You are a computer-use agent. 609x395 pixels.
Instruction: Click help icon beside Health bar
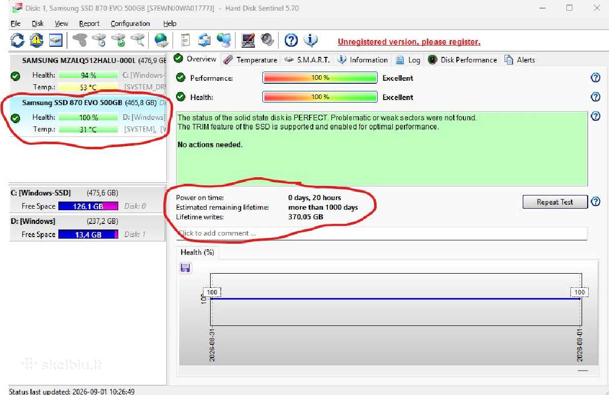click(x=596, y=97)
